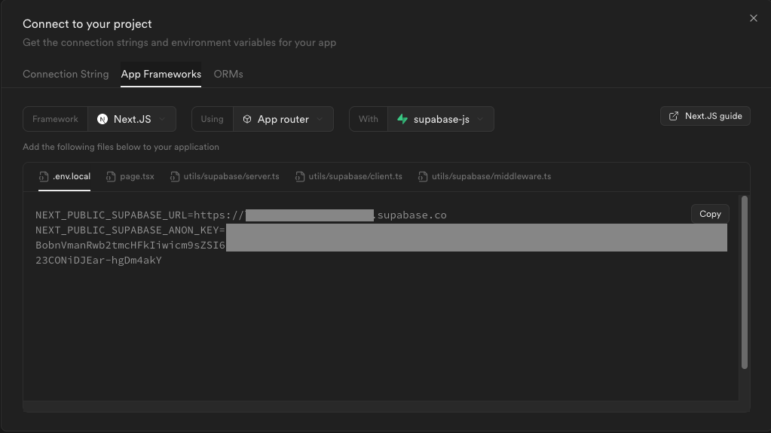Click the supabase-js dropdown chevron
The image size is (771, 433).
pyautogui.click(x=480, y=119)
